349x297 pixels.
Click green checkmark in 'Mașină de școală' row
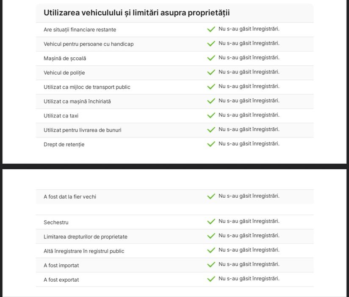pos(211,58)
